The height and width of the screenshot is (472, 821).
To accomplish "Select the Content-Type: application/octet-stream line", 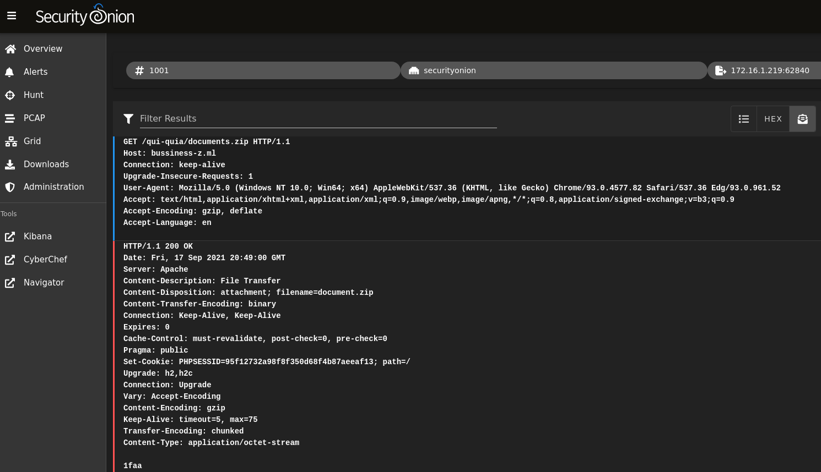I will click(212, 443).
